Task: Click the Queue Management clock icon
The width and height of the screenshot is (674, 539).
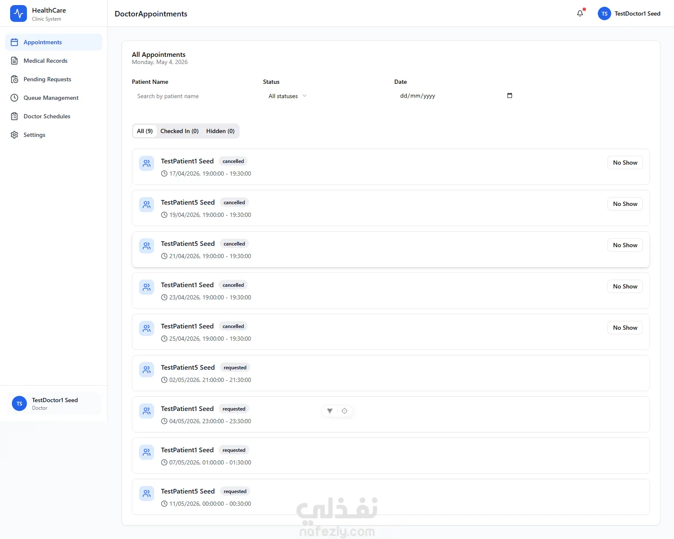Action: click(x=14, y=98)
